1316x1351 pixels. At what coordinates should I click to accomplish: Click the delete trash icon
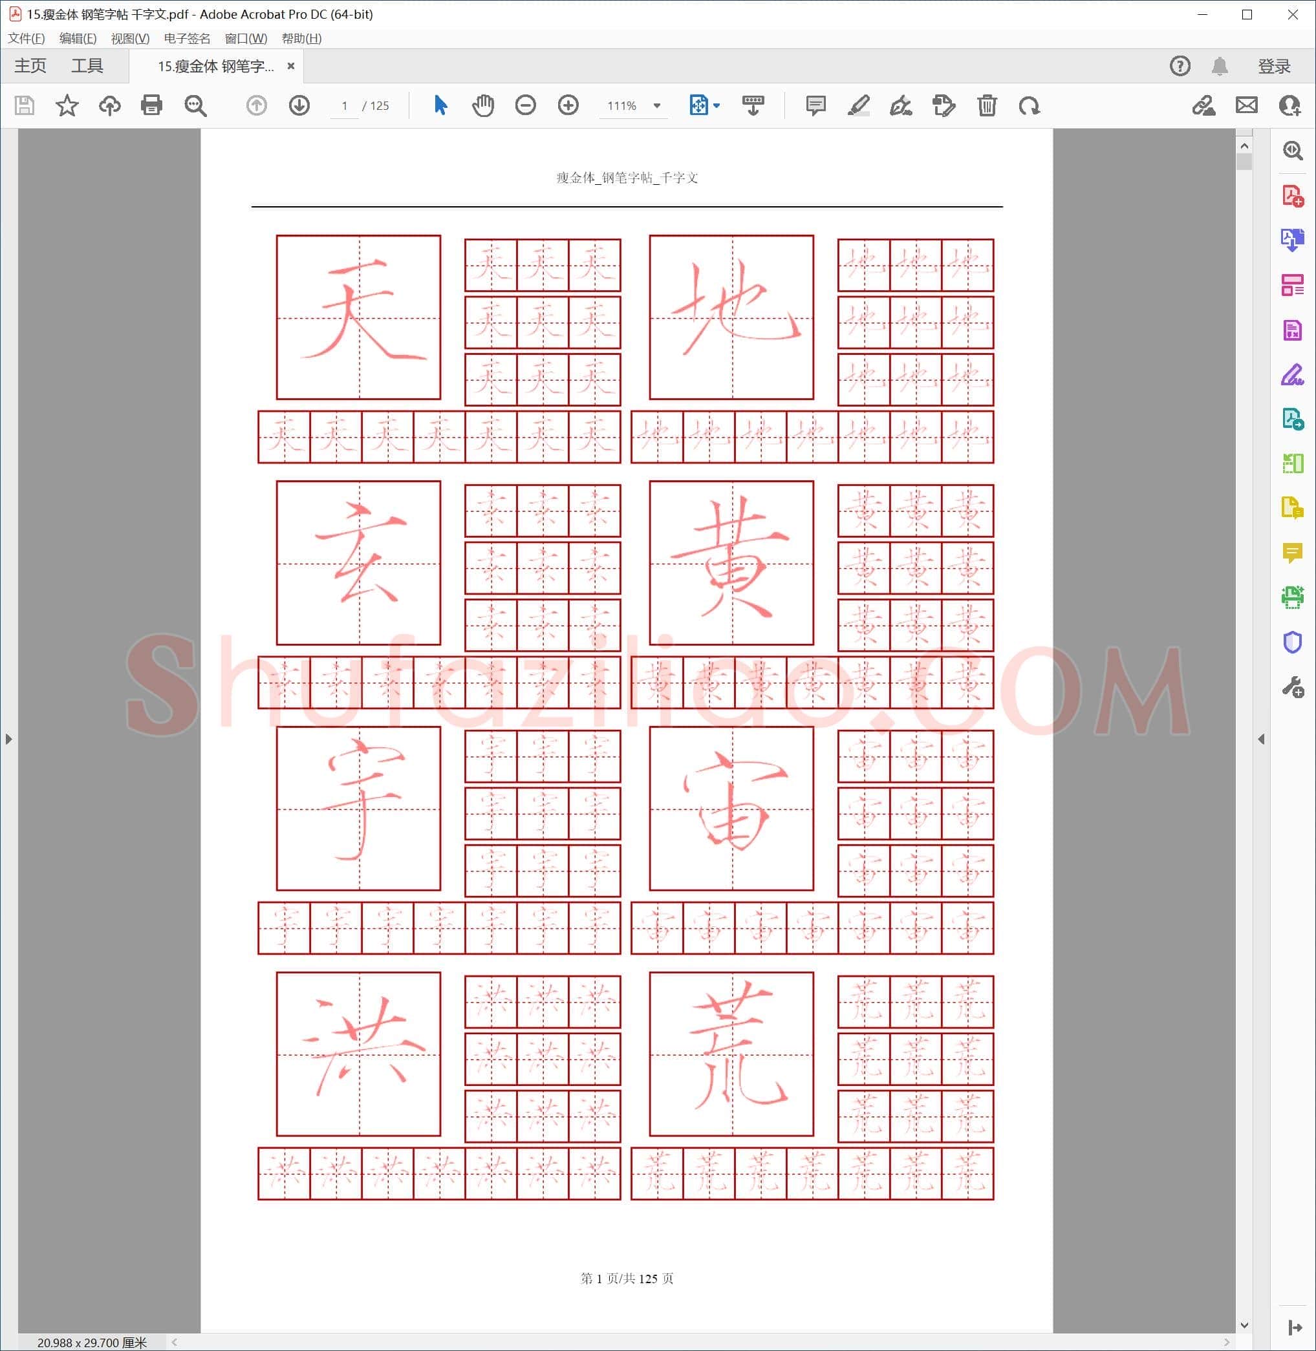(x=986, y=106)
